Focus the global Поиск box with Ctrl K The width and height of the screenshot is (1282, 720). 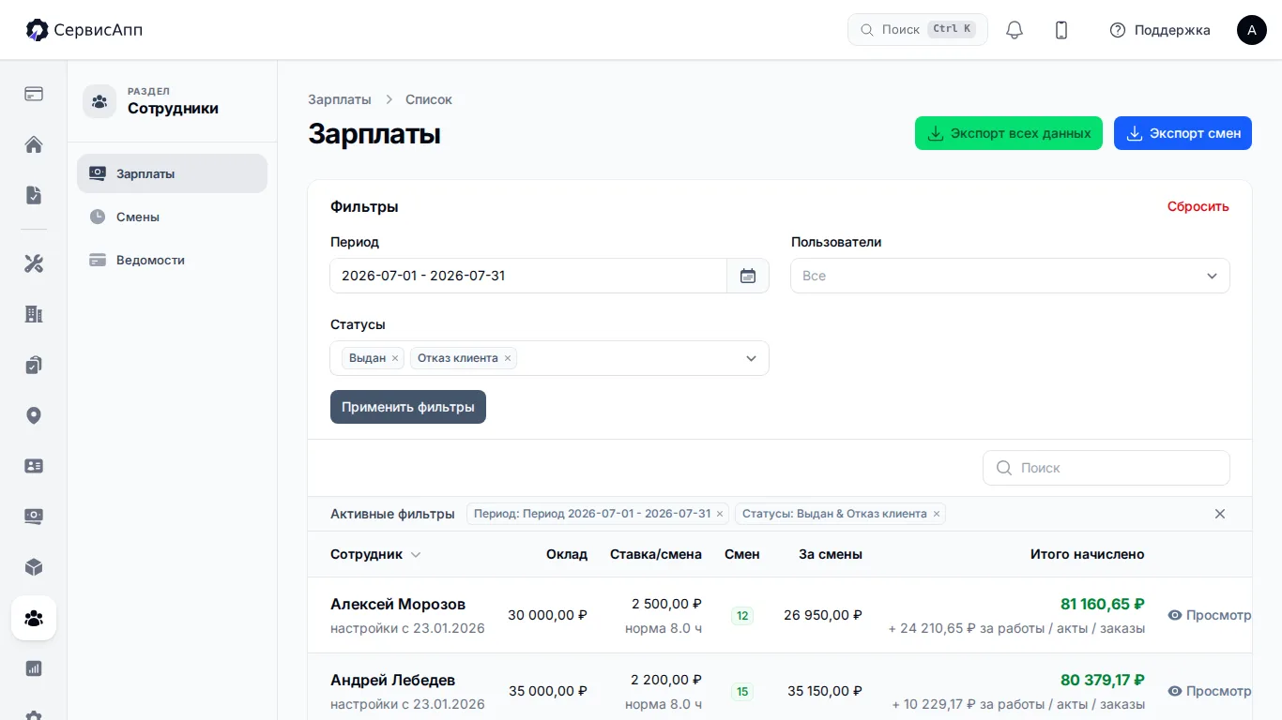pos(918,29)
